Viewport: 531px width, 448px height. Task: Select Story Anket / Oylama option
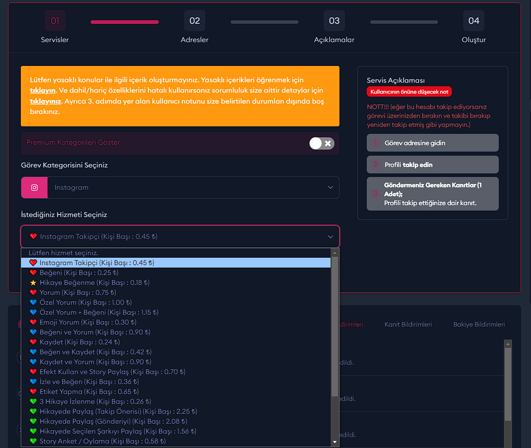point(176,441)
